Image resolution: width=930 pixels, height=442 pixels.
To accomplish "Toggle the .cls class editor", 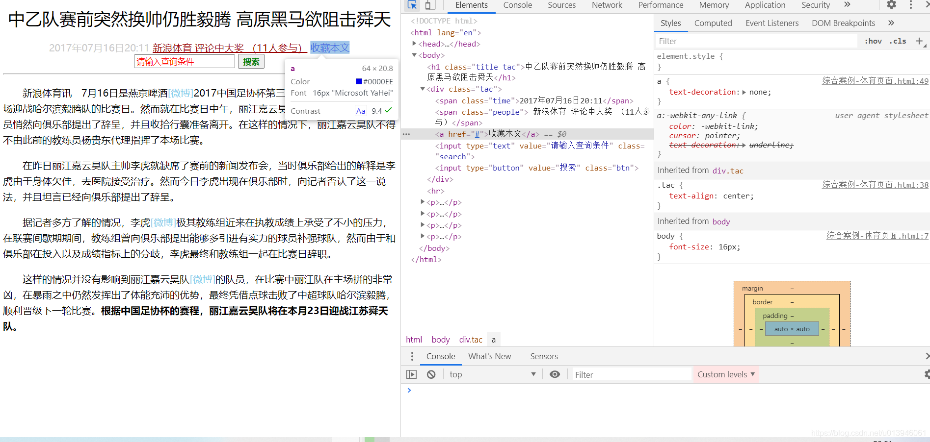I will (898, 41).
